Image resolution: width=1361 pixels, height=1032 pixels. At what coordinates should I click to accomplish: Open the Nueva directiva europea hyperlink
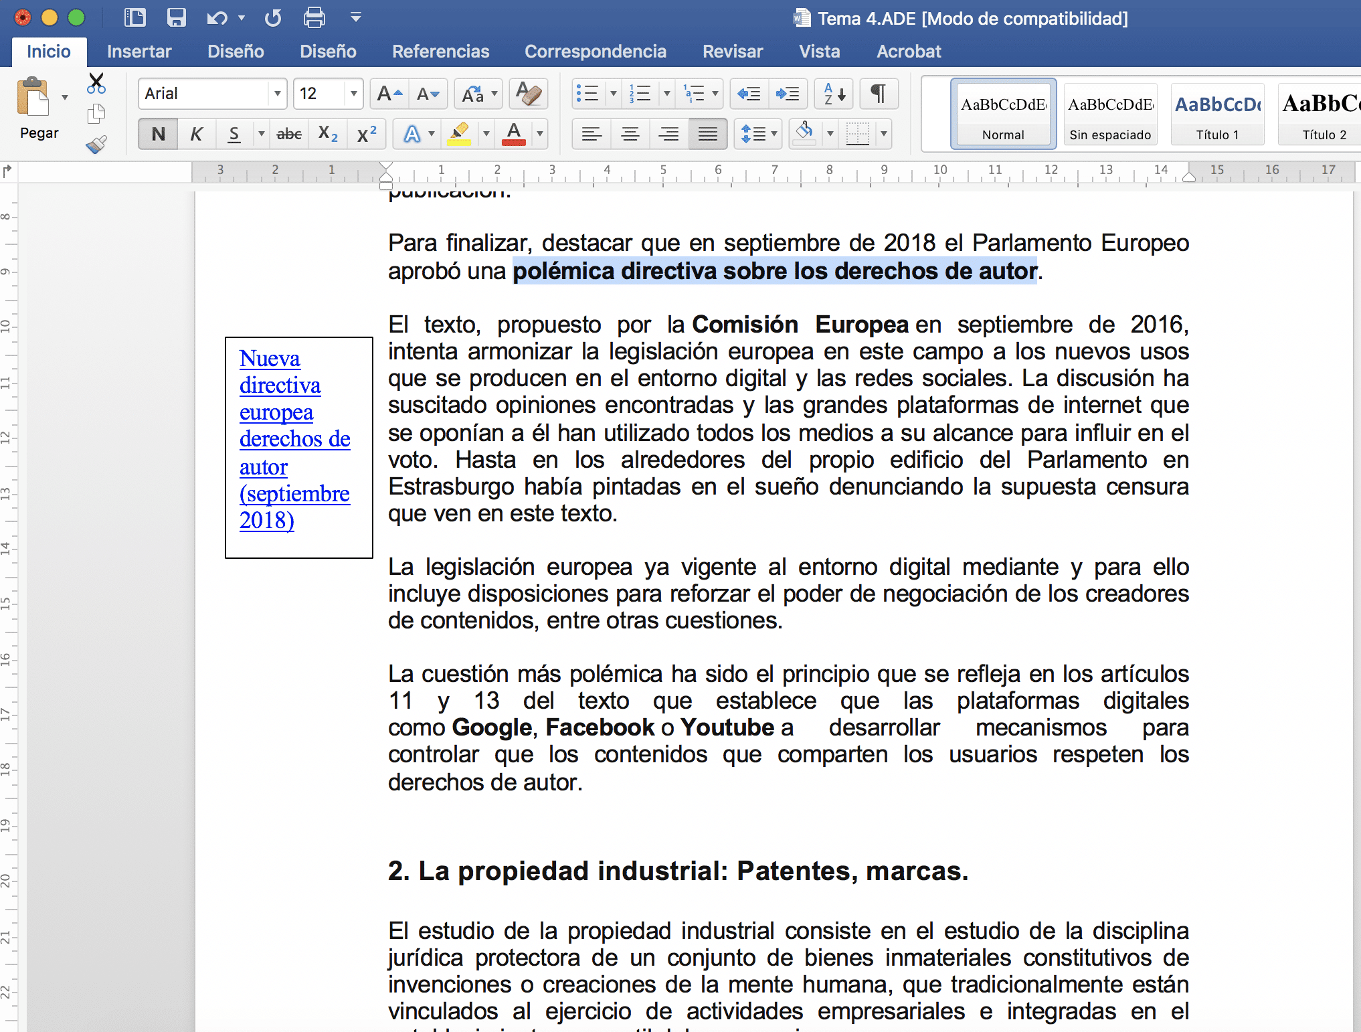(294, 439)
